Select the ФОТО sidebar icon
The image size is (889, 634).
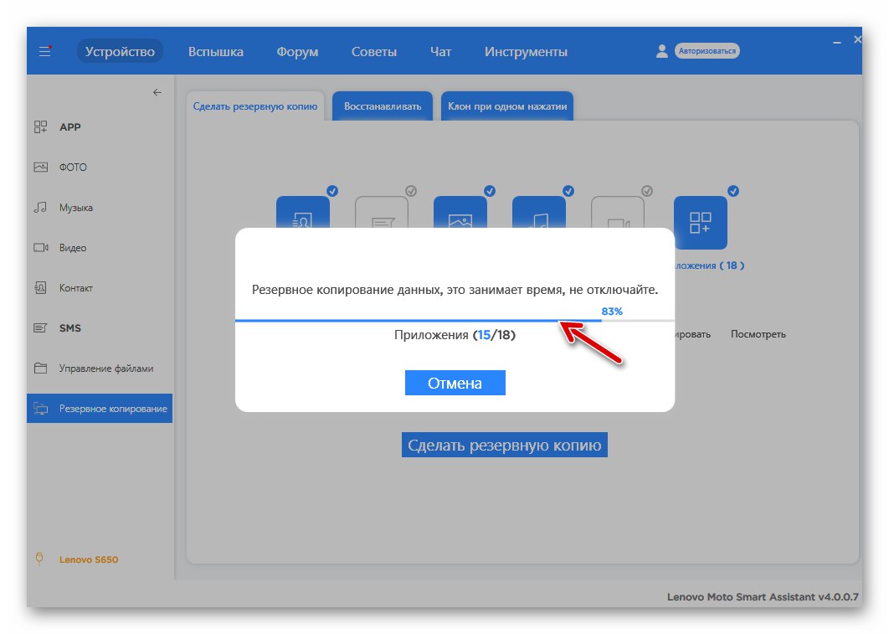pyautogui.click(x=41, y=167)
